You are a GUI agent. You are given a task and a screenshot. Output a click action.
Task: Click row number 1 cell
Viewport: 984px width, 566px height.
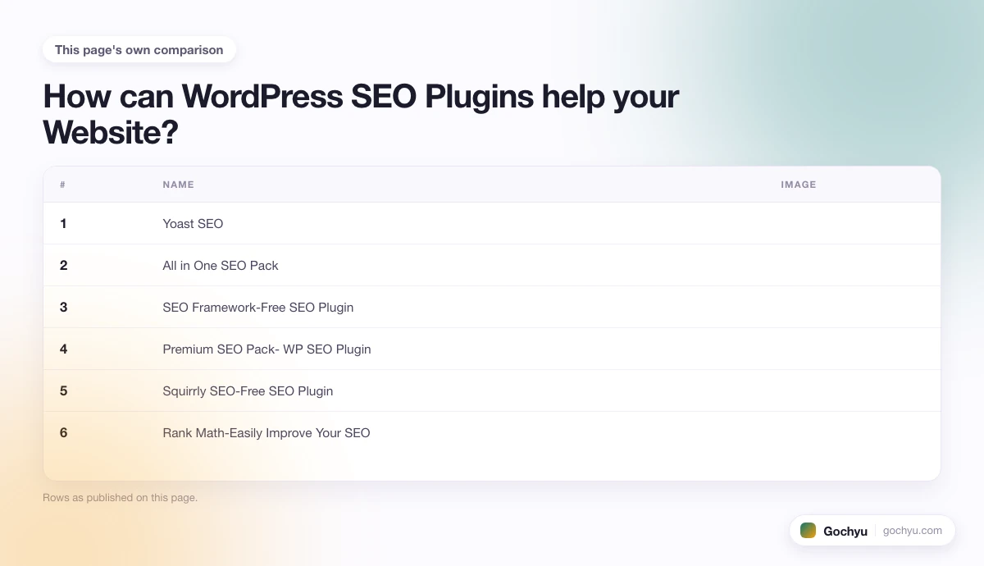(63, 223)
